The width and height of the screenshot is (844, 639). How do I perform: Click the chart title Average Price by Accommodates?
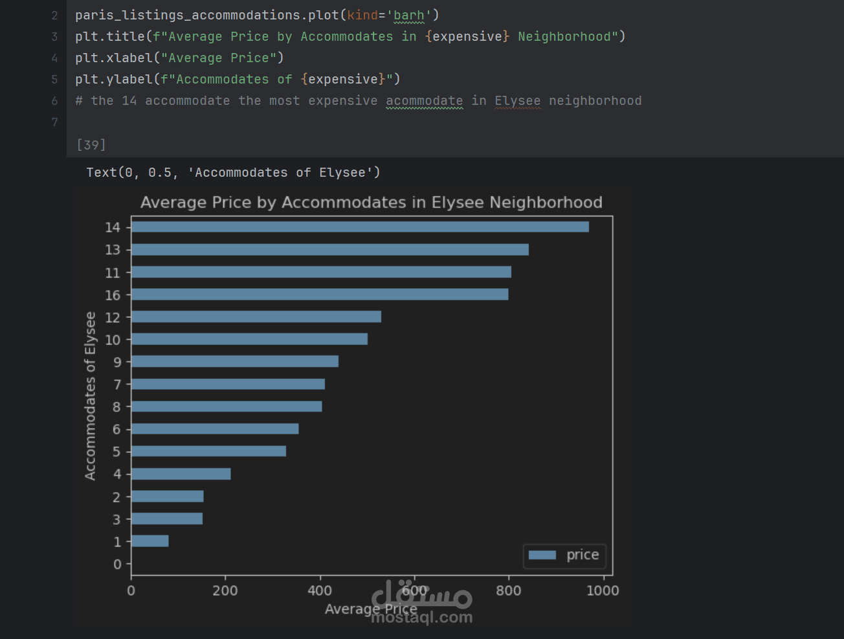tap(372, 203)
